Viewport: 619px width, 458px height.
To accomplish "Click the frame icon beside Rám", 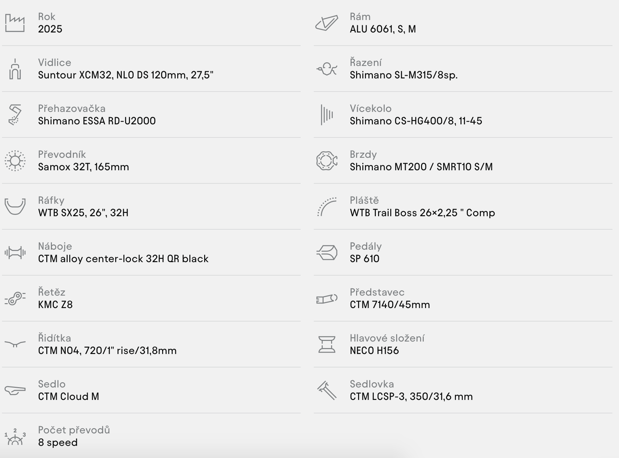I will point(327,23).
